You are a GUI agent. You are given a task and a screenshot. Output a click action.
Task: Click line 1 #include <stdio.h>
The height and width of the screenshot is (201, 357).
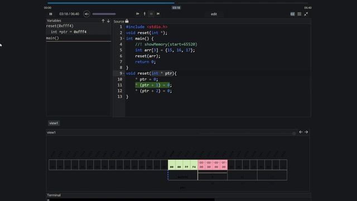[x=147, y=27]
